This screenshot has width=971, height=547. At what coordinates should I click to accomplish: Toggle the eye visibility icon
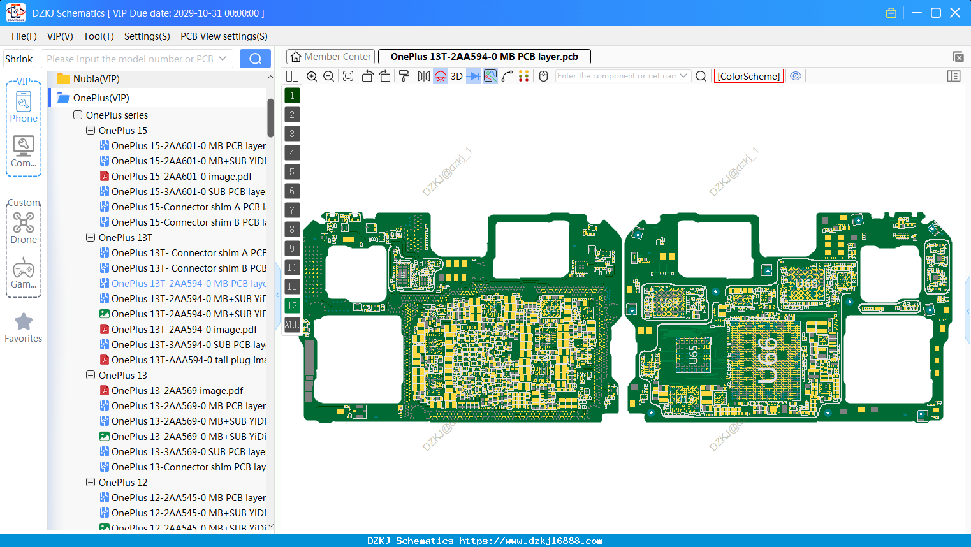pyautogui.click(x=796, y=76)
